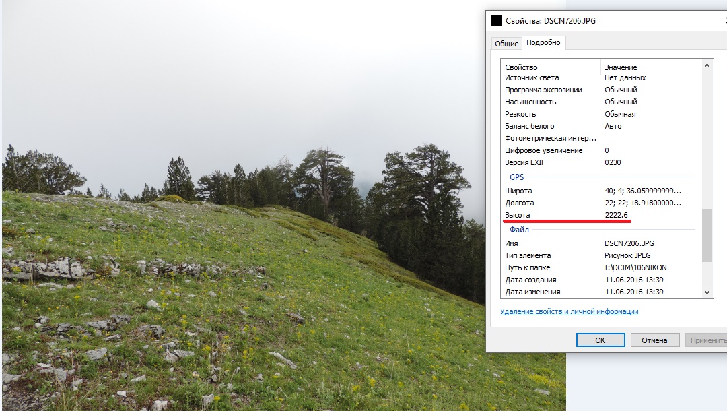Select the Долгота GPS value field

click(x=643, y=203)
